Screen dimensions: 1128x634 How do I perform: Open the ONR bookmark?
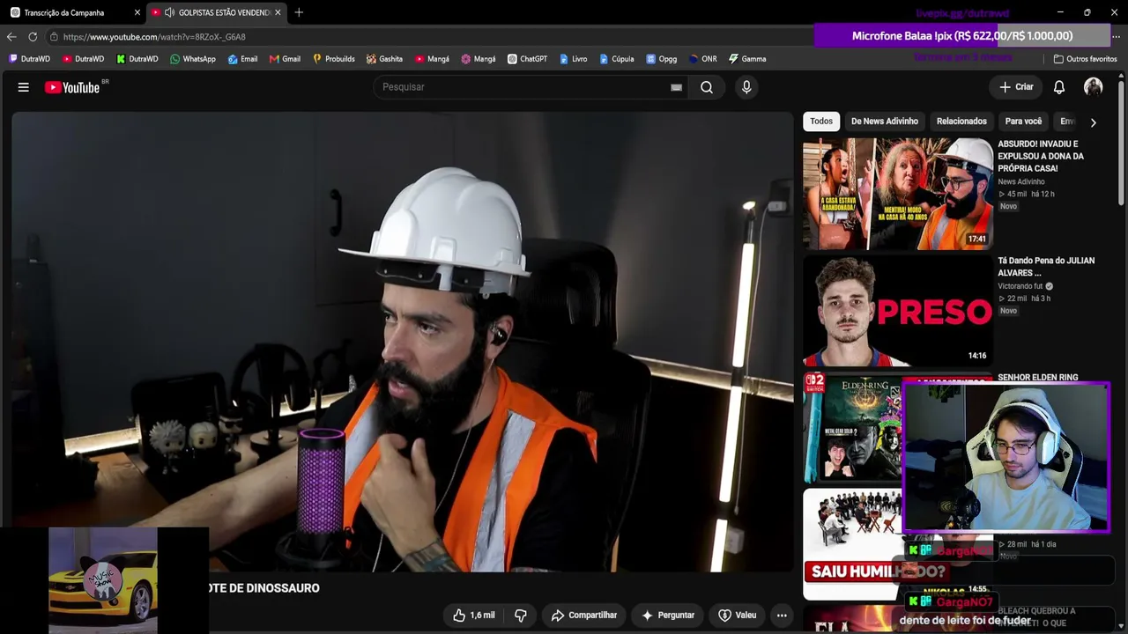pos(702,59)
